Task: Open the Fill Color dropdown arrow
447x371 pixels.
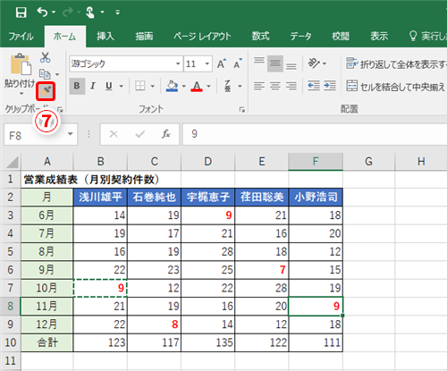Action: (183, 87)
